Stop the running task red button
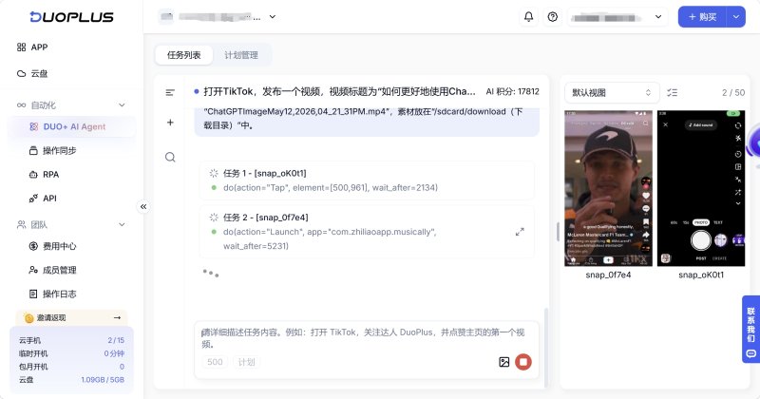This screenshot has width=760, height=399. pyautogui.click(x=523, y=362)
